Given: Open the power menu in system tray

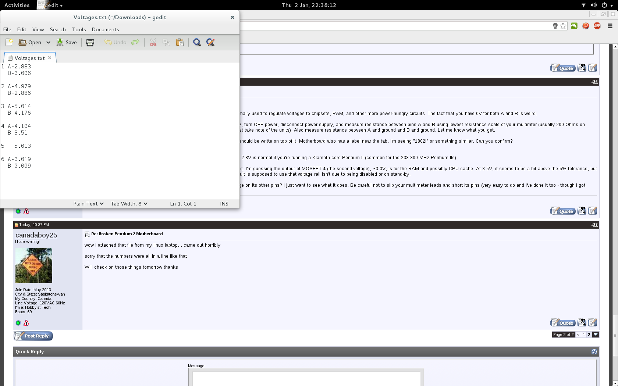Looking at the screenshot, I should click(607, 5).
